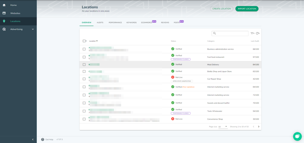The image size is (304, 143).
Task: Click the version v7.37.1 label
Action: click(59, 139)
